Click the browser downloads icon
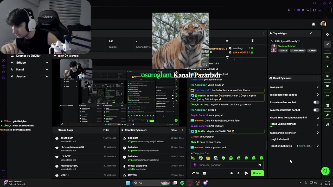 [324, 10]
